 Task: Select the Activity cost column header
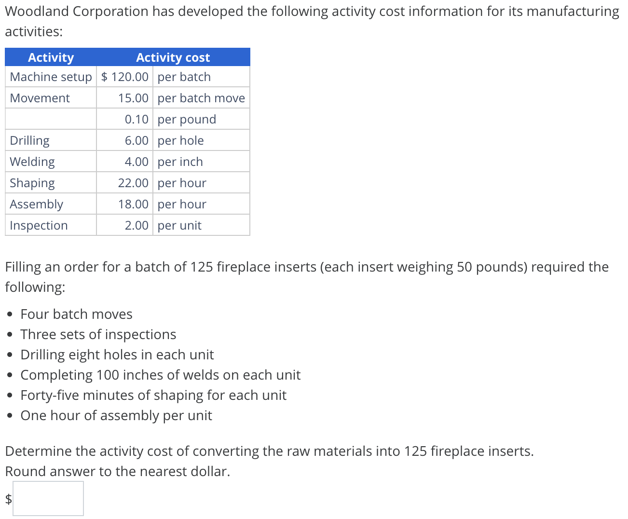click(x=173, y=57)
